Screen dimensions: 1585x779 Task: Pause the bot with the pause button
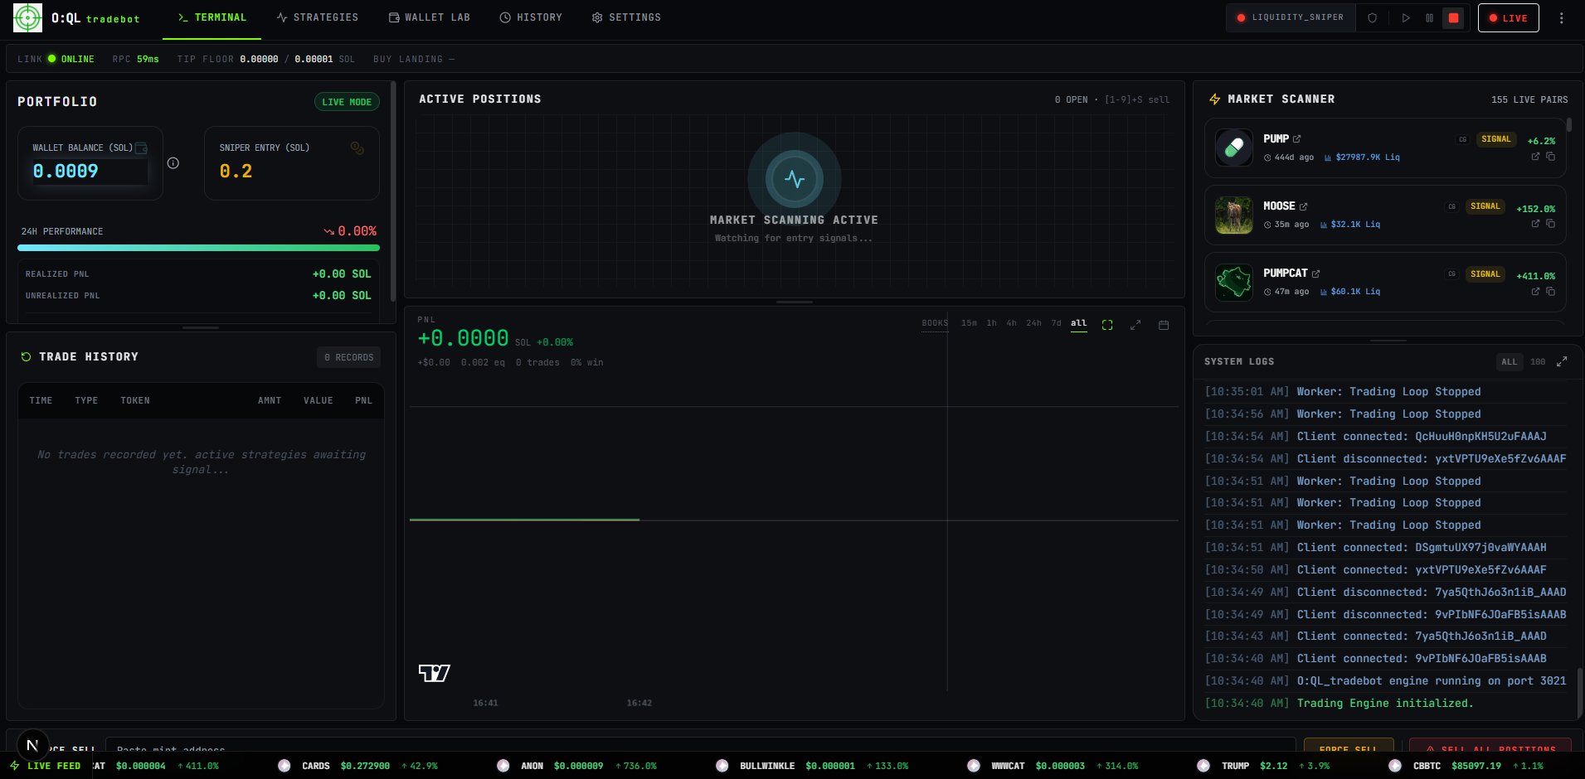(1429, 17)
